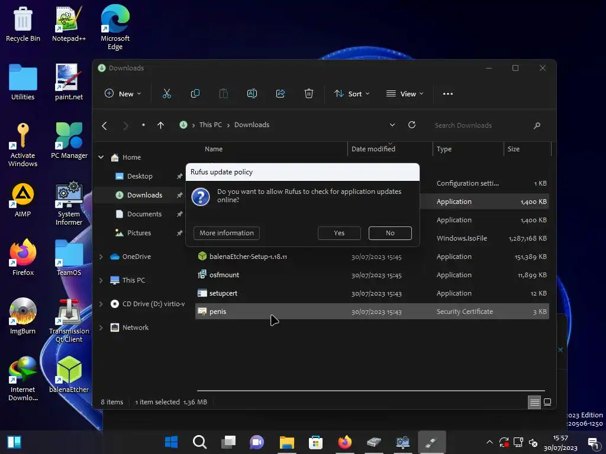Image resolution: width=606 pixels, height=454 pixels.
Task: Open paint.net desktop shortcut
Action: [69, 82]
